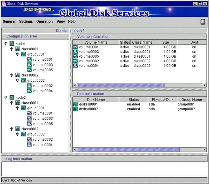This screenshot has width=209, height=184.
Task: Click volume0005 icon in node1 tree
Action: click(x=29, y=70)
